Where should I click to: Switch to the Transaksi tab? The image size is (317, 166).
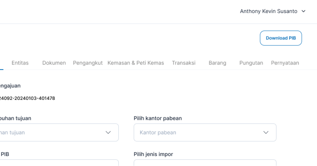click(184, 63)
